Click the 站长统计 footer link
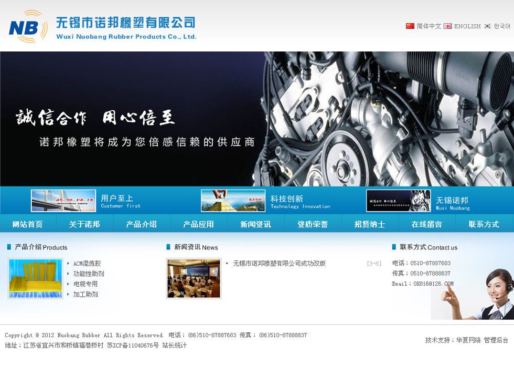 click(174, 346)
